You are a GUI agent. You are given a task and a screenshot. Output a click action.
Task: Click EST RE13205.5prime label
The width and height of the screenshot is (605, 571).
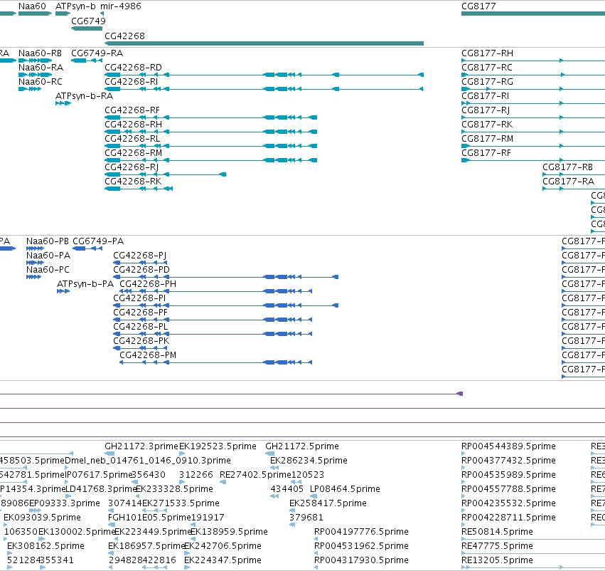(x=497, y=560)
